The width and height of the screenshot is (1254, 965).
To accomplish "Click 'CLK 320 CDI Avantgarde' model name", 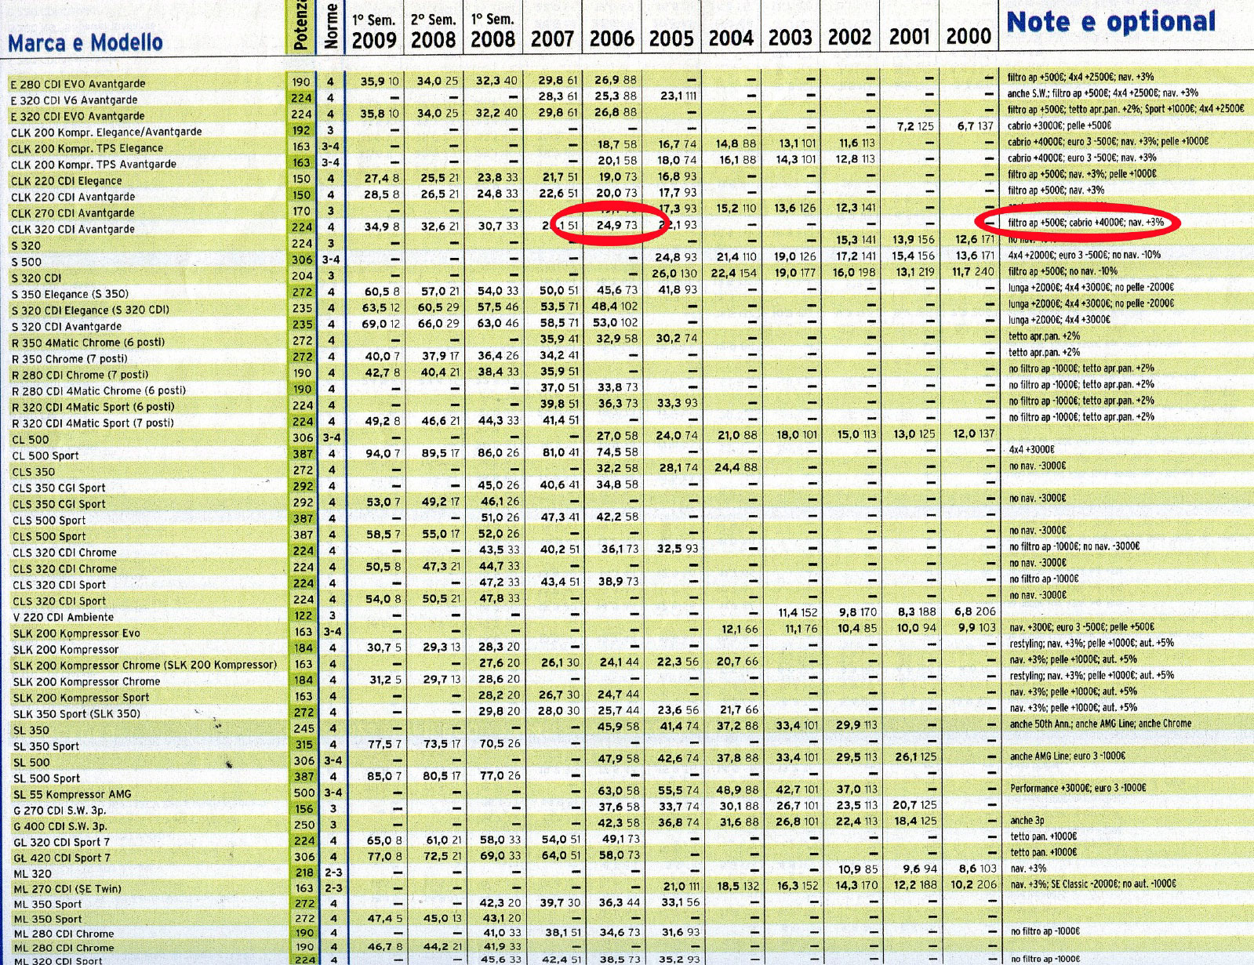I will pyautogui.click(x=72, y=230).
